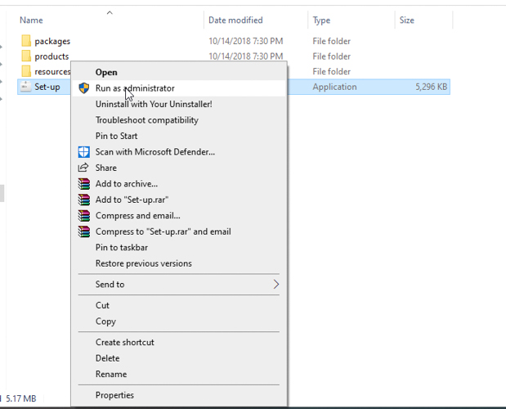
Task: Select the resources folder name
Action: [x=52, y=71]
